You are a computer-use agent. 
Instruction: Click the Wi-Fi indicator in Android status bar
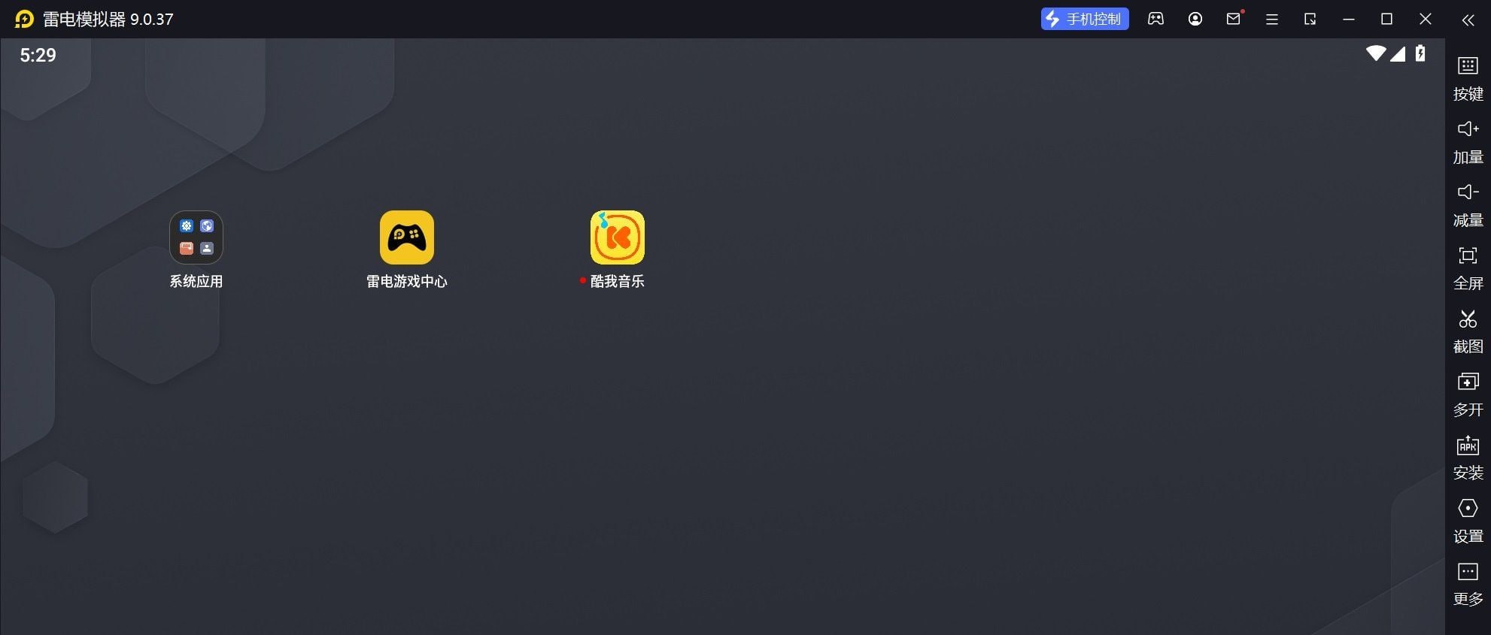pyautogui.click(x=1375, y=53)
